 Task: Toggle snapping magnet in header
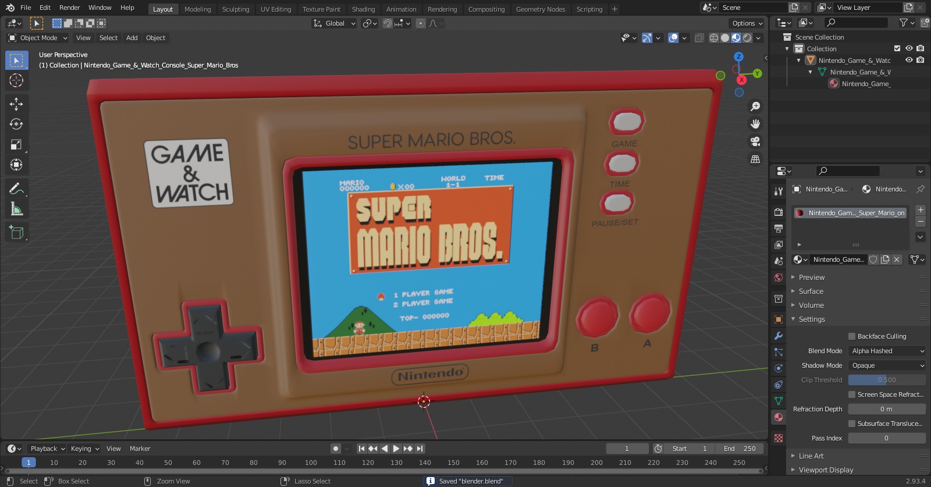point(388,23)
